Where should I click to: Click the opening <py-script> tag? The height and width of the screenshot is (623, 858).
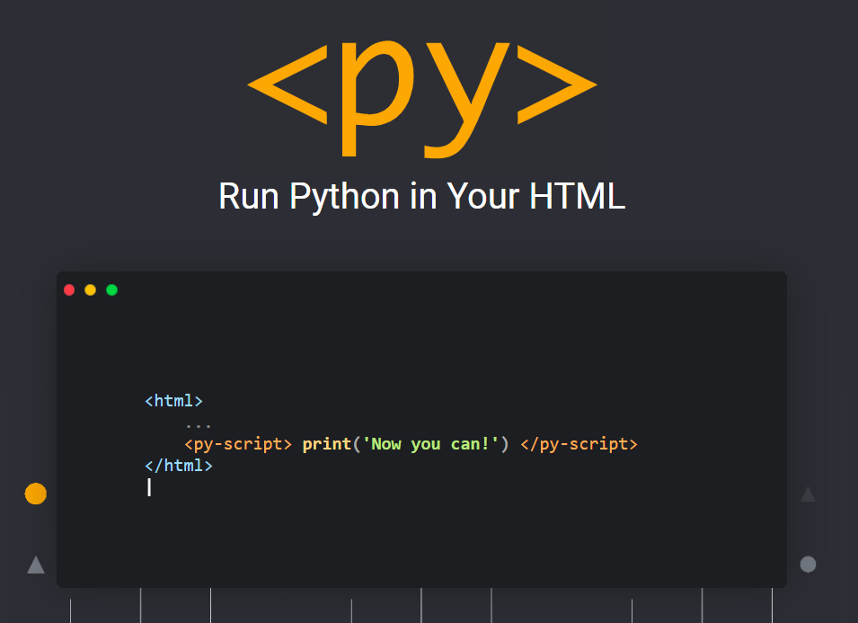pos(238,444)
